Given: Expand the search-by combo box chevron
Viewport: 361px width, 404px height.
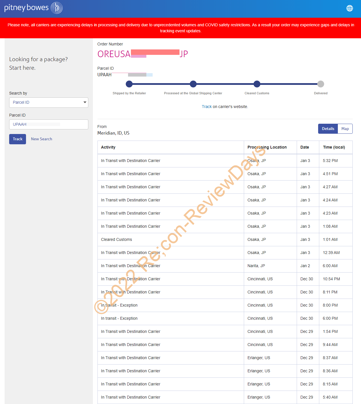Looking at the screenshot, I should pyautogui.click(x=85, y=102).
